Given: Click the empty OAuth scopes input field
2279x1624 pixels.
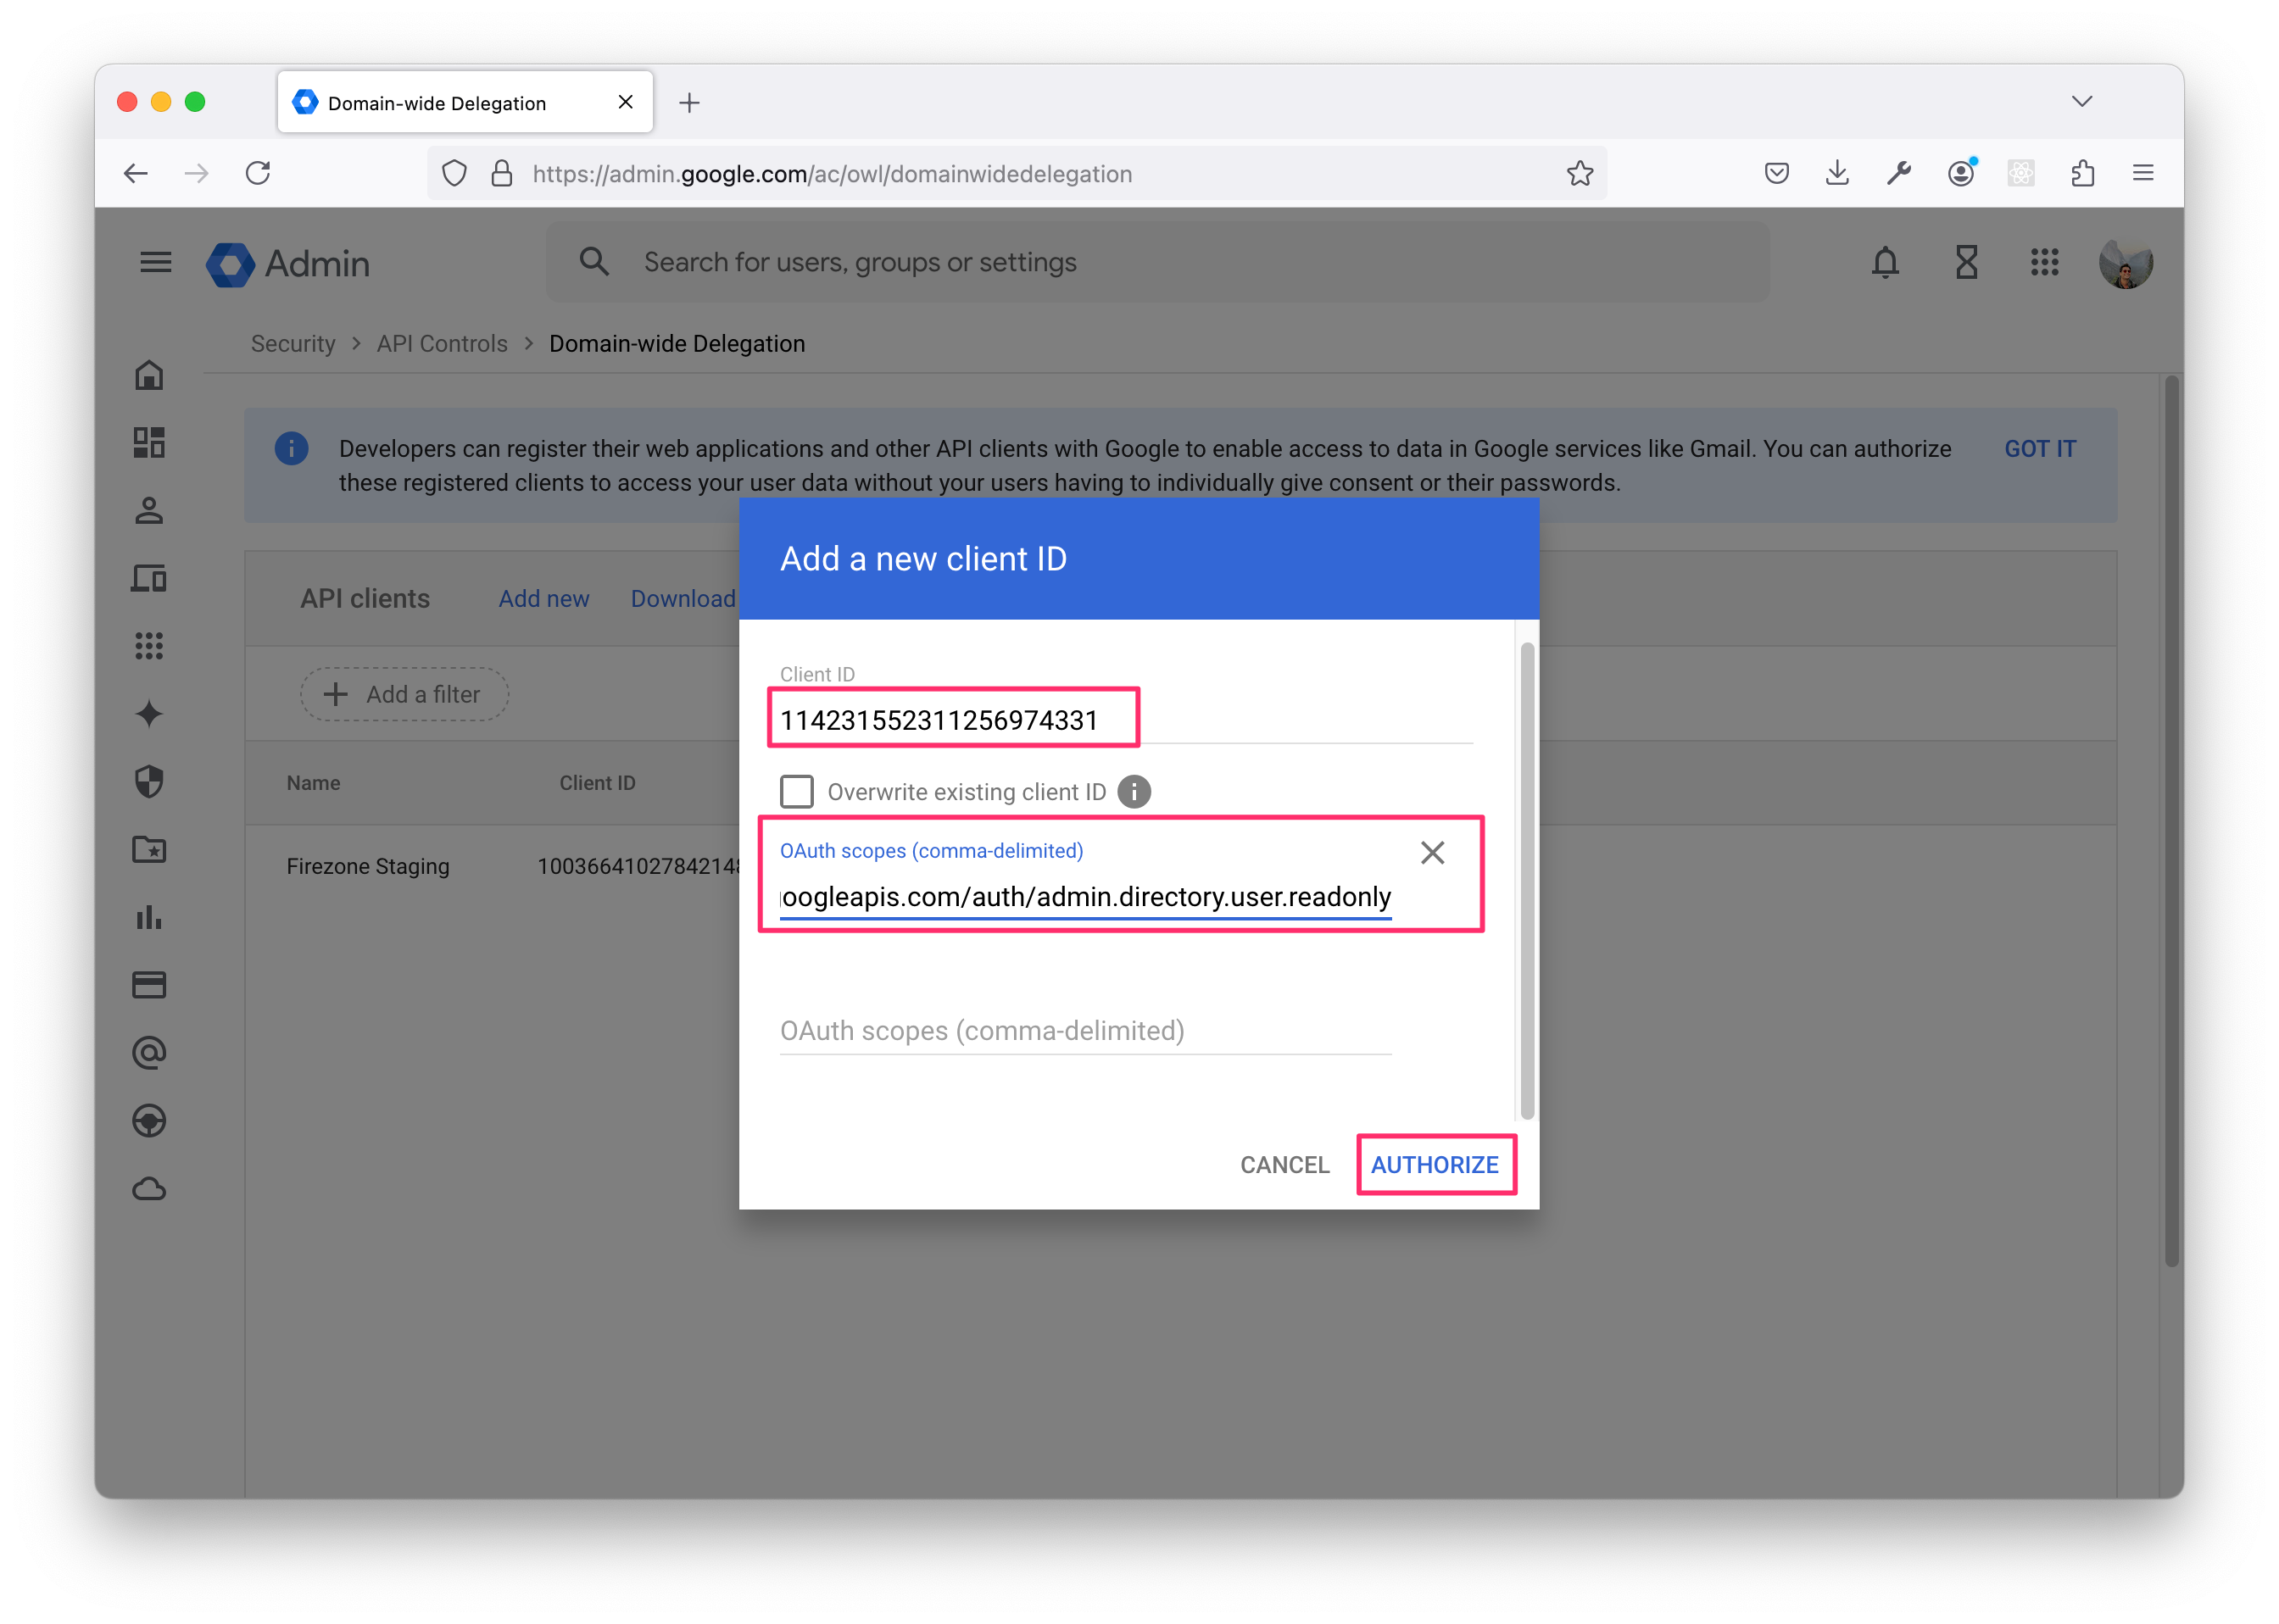Looking at the screenshot, I should coord(1085,1031).
